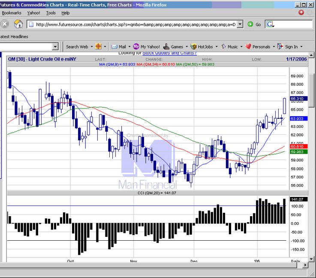The image size is (316, 278).
Task: Click the 100.00 CCI axis label
Action: (297, 206)
